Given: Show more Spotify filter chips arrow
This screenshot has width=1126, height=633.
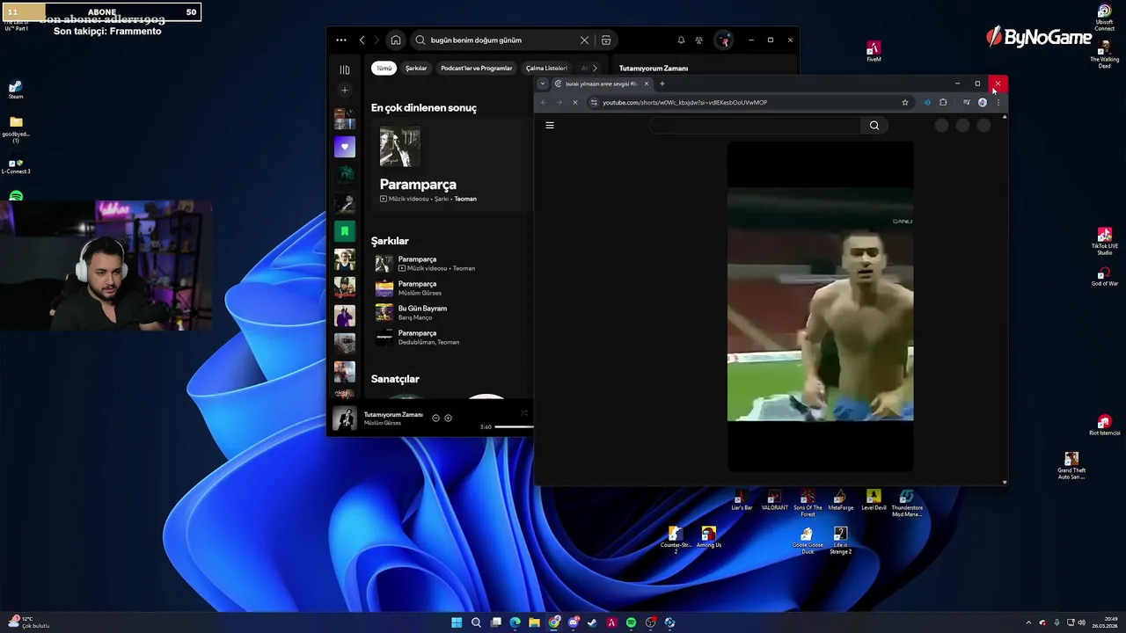Looking at the screenshot, I should [x=596, y=68].
